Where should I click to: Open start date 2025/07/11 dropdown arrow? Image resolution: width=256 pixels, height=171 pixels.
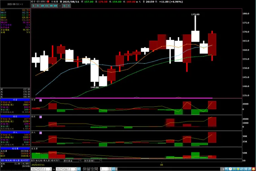(x=50, y=169)
